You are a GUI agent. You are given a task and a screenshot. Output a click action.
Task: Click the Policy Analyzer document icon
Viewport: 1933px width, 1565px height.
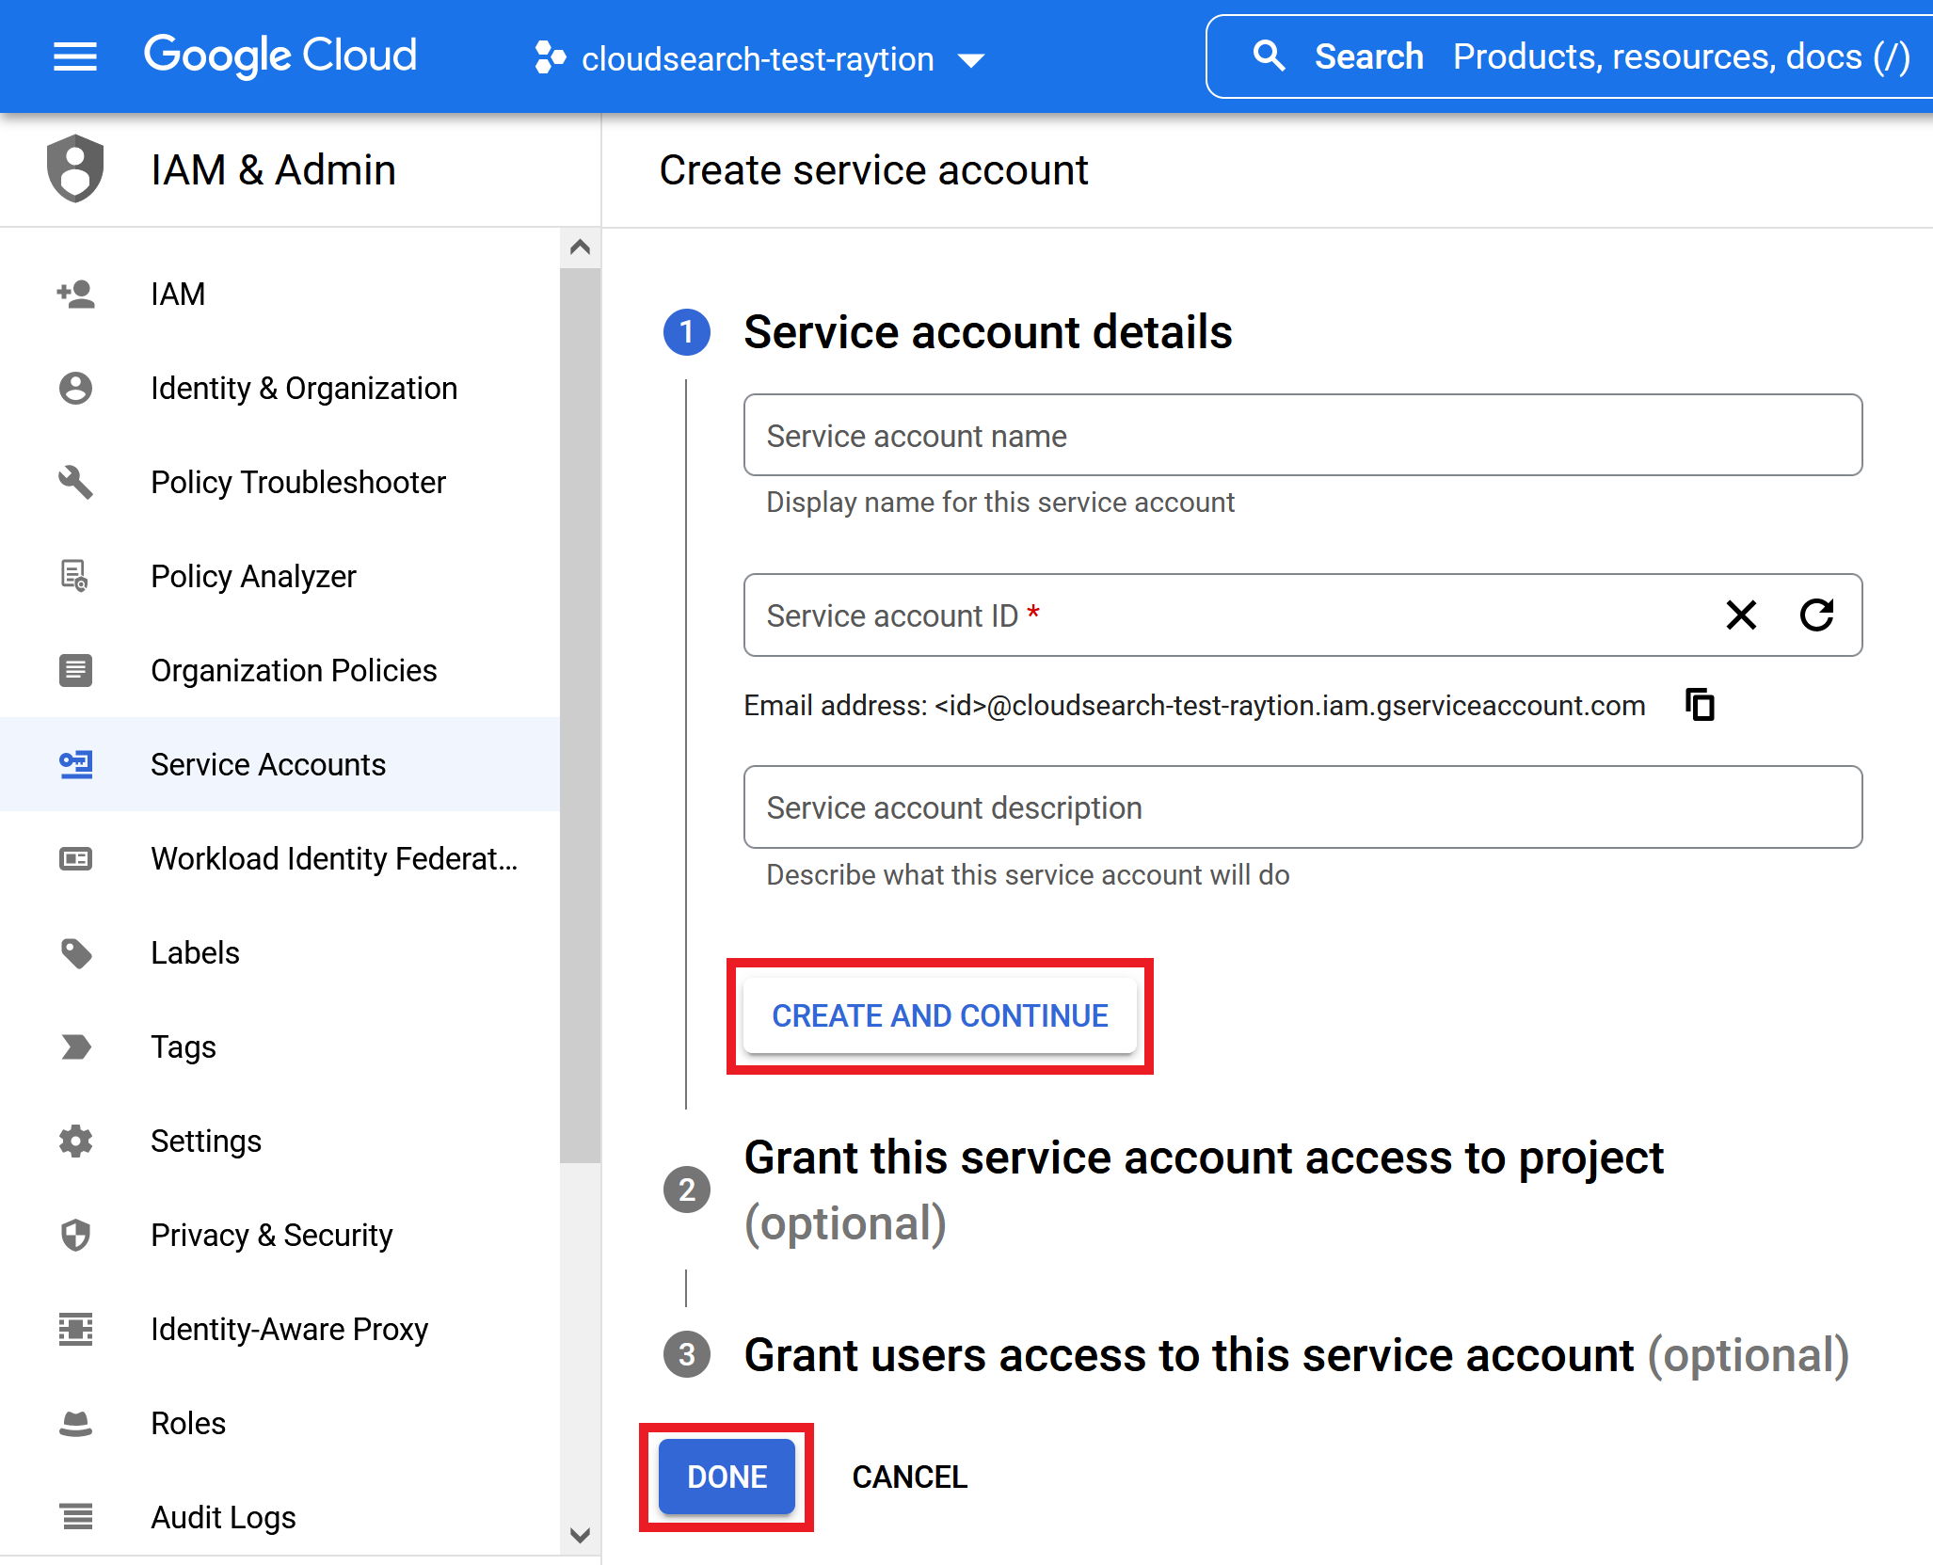coord(75,576)
